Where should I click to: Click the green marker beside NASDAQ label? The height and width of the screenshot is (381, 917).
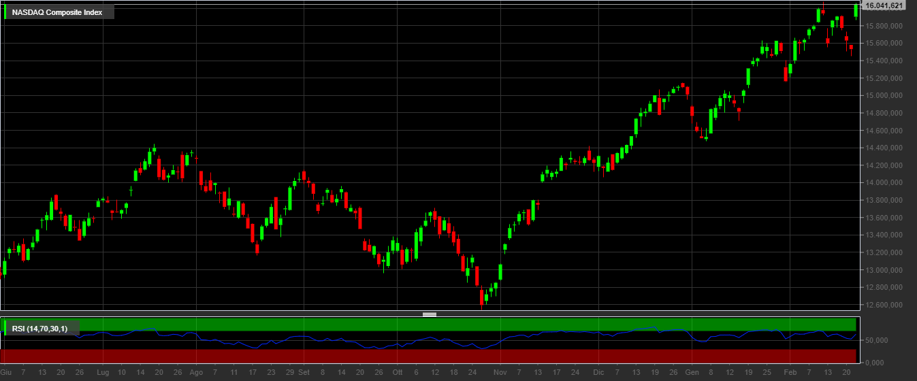click(x=5, y=12)
